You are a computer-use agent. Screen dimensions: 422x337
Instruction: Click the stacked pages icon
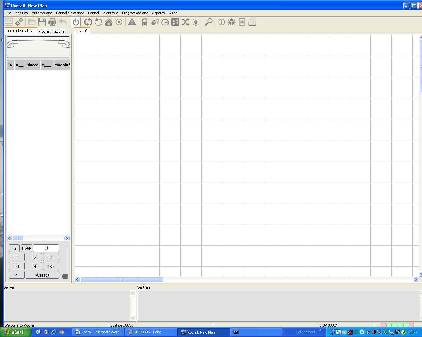252,22
